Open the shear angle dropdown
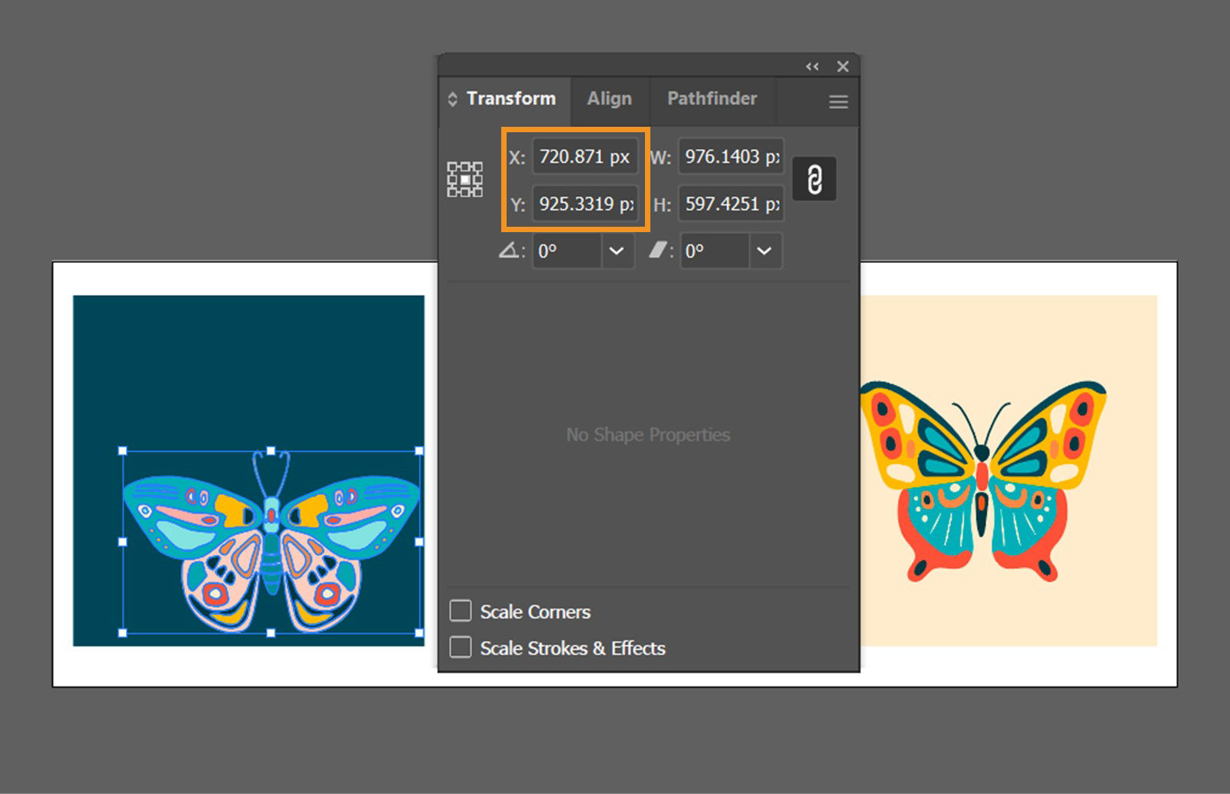 764,251
